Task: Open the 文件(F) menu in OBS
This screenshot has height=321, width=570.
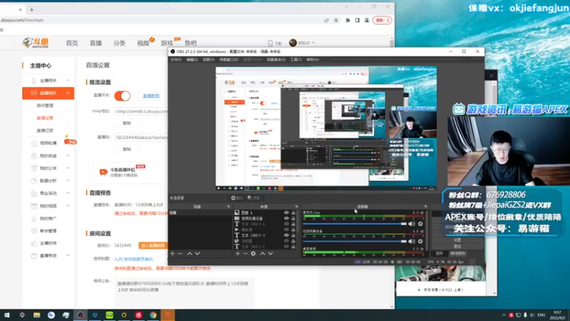Action: pos(176,60)
